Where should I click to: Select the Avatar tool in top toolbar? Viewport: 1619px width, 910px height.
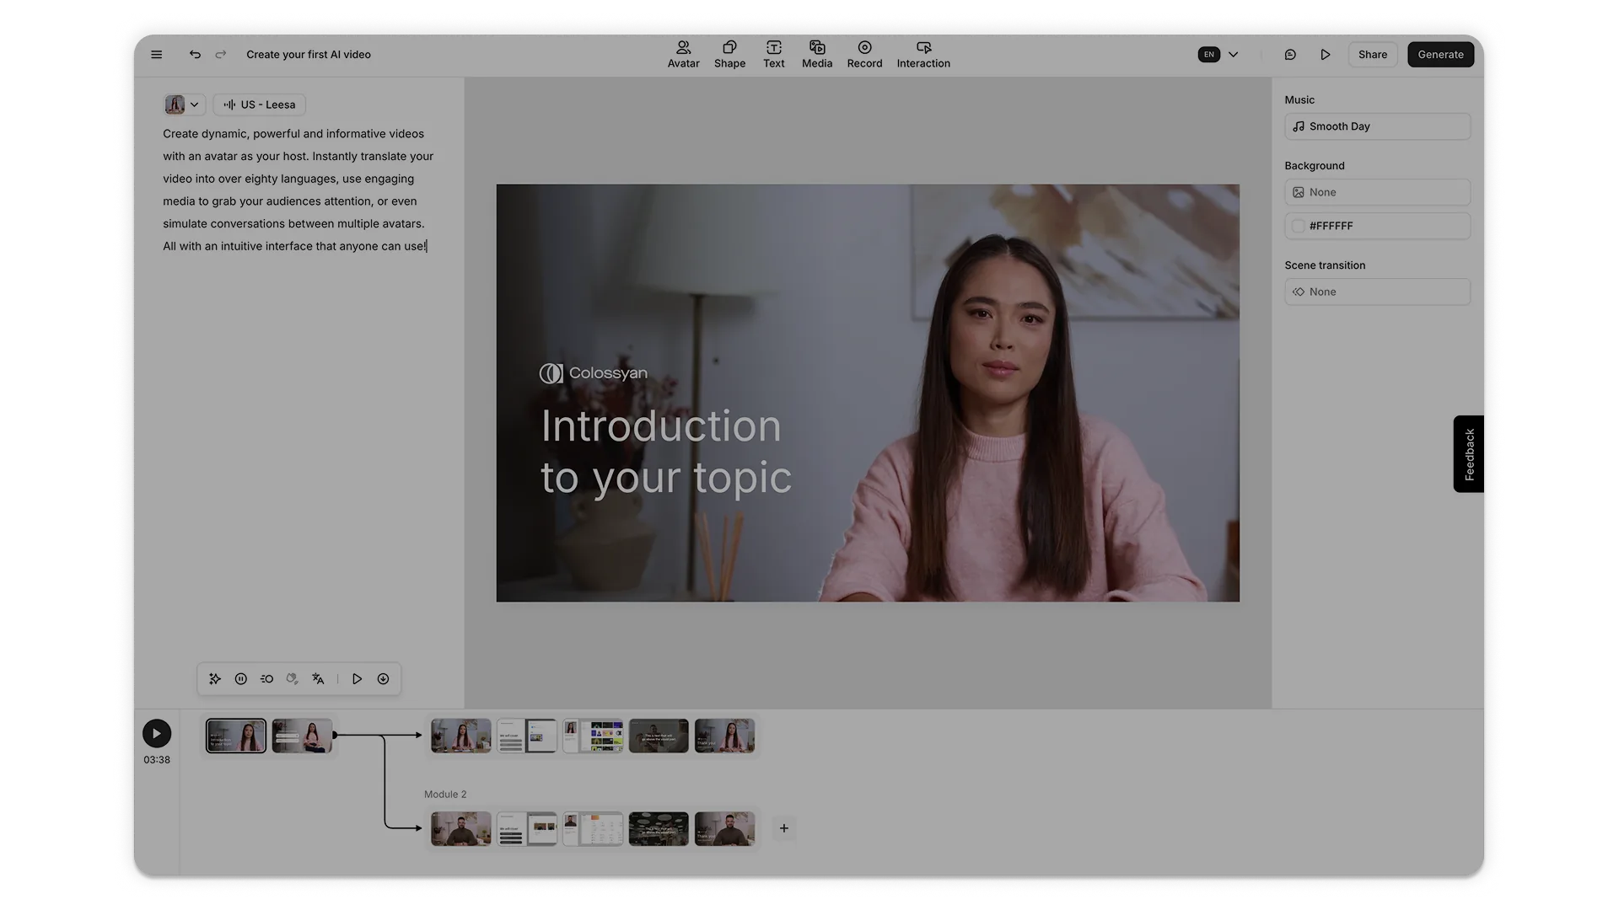click(x=683, y=54)
